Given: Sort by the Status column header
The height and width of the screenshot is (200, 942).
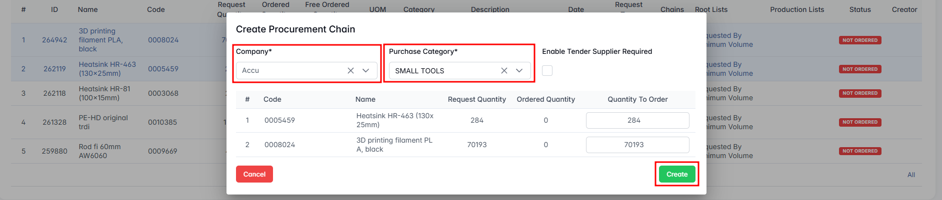Looking at the screenshot, I should click(x=859, y=9).
